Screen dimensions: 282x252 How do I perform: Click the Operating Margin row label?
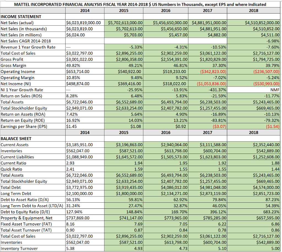click(17, 78)
